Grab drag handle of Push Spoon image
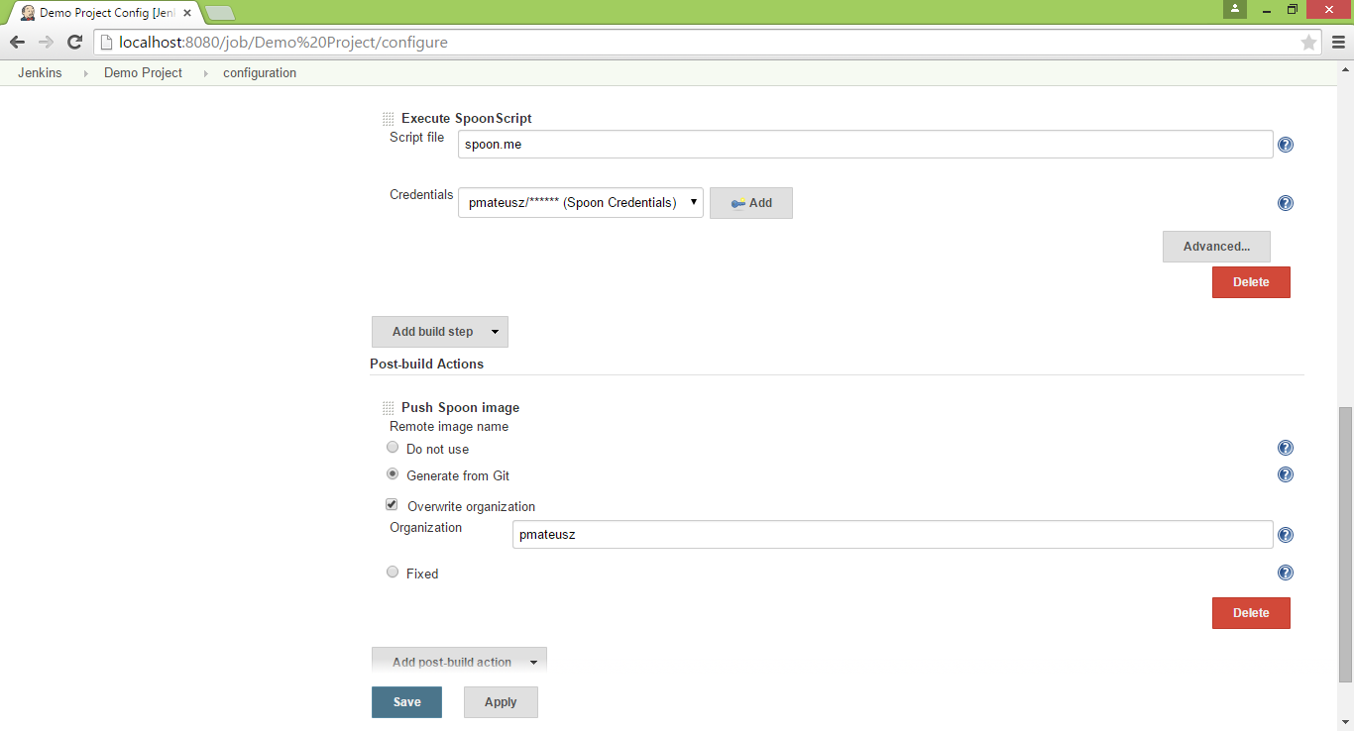Viewport: 1354px width, 731px height. pos(389,408)
